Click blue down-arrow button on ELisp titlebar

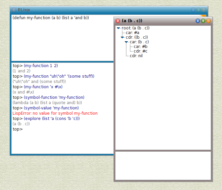coord(193,10)
